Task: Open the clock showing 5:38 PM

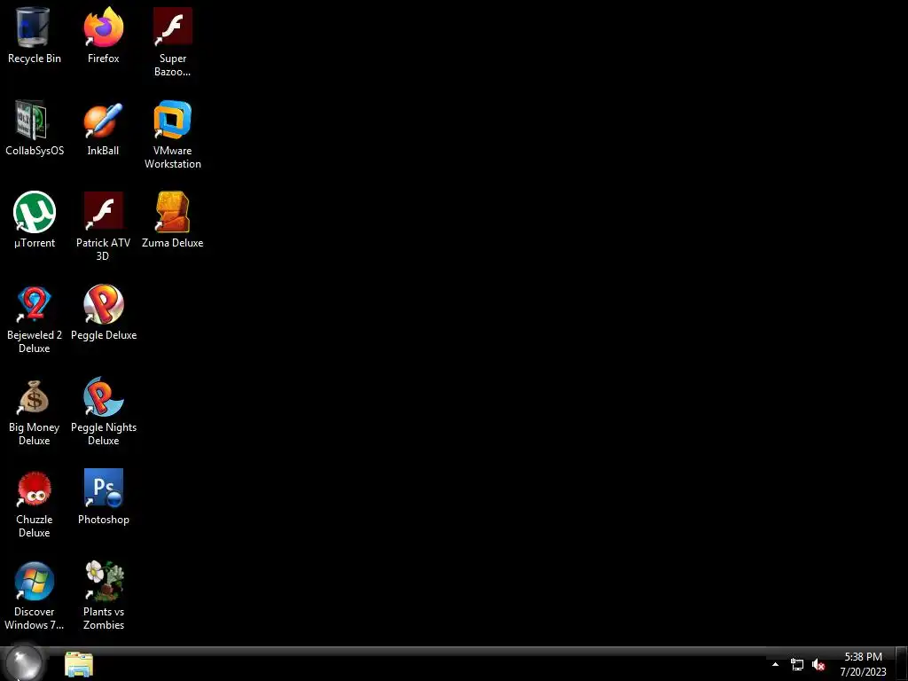Action: [x=863, y=664]
